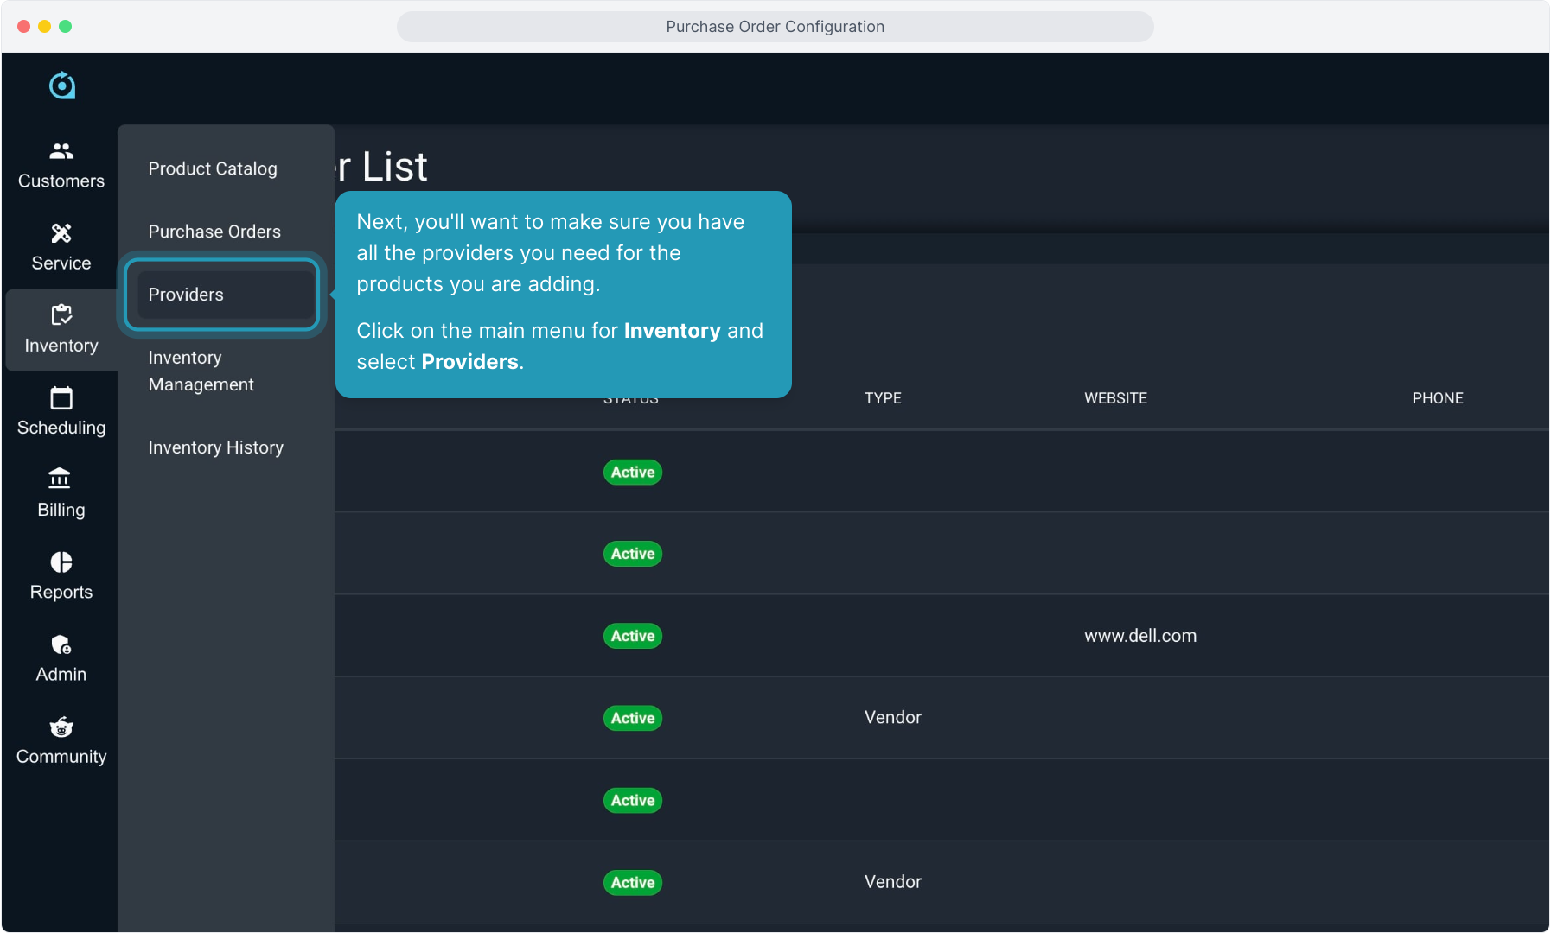The height and width of the screenshot is (933, 1551).
Task: Open Purchase Orders in the submenu
Action: pos(214,232)
